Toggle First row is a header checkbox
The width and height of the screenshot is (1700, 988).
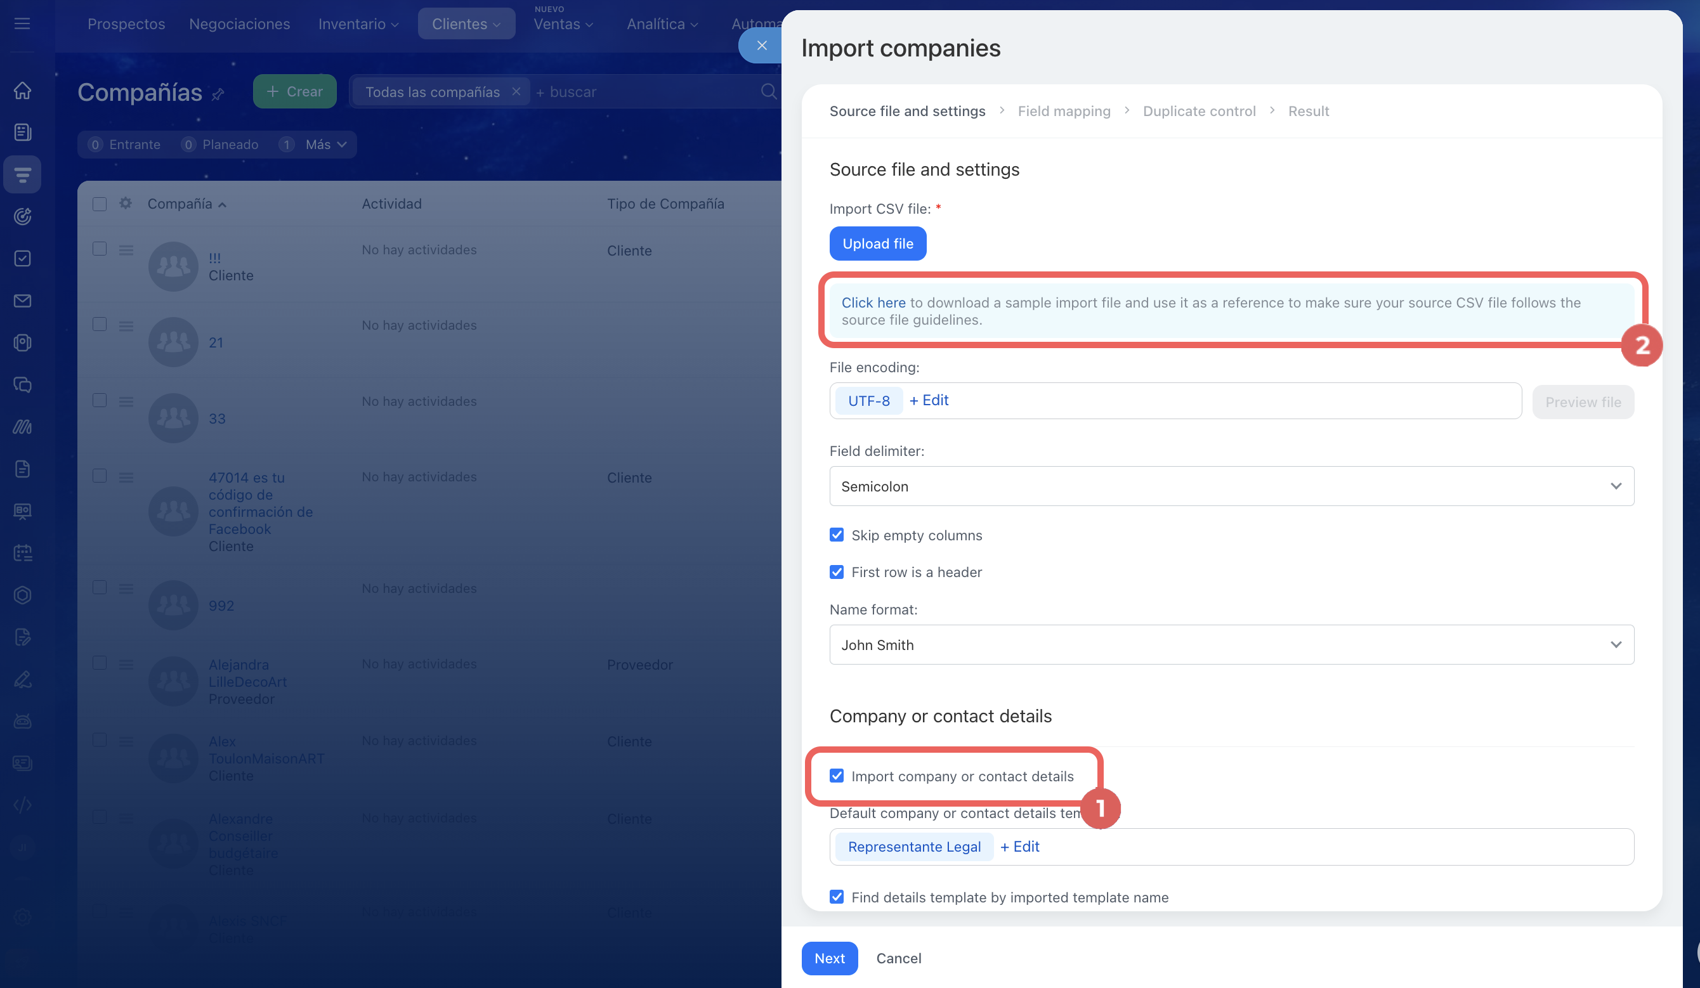point(837,572)
